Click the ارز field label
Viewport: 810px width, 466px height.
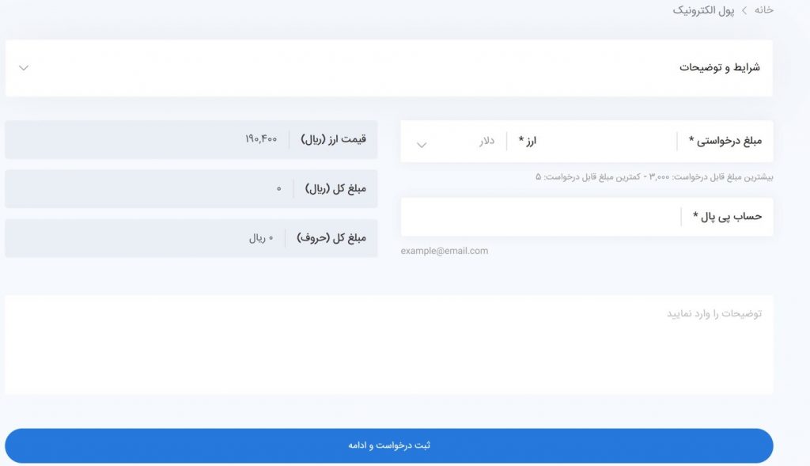coord(528,141)
